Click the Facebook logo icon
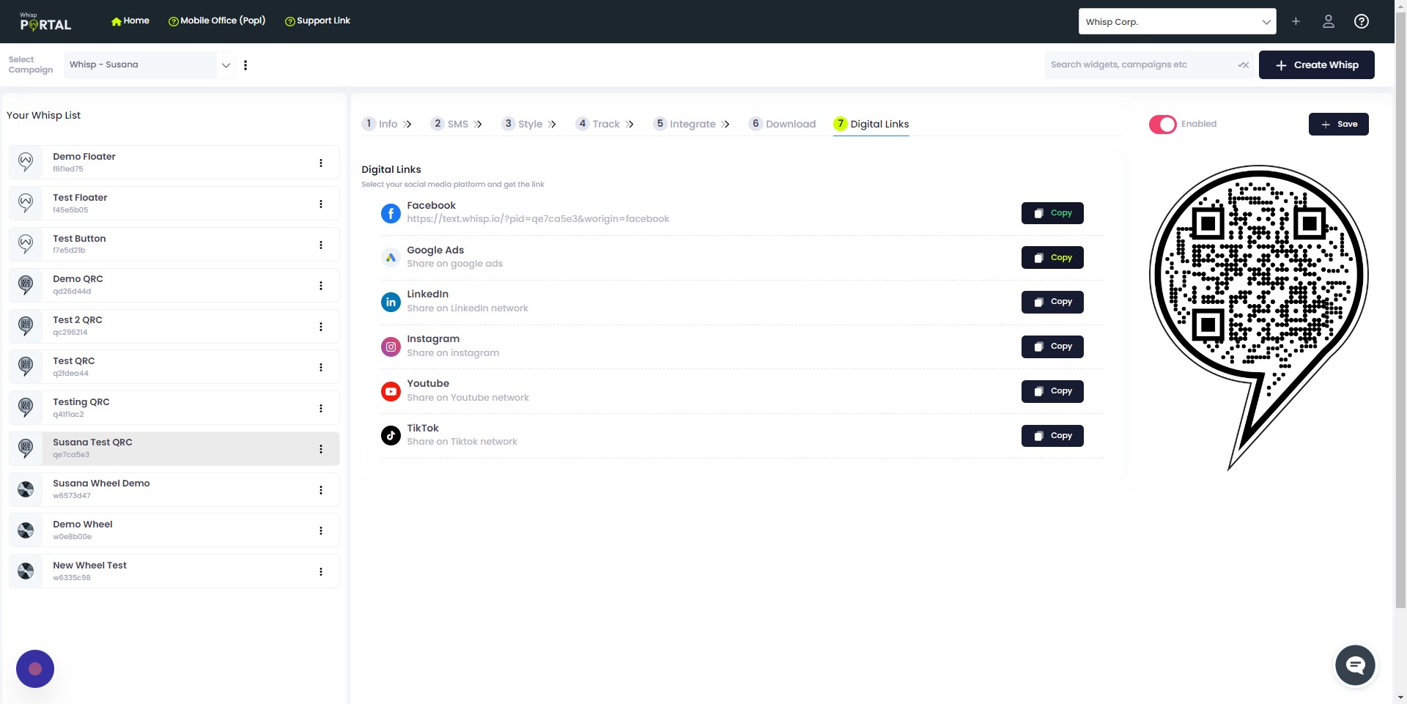 point(391,213)
